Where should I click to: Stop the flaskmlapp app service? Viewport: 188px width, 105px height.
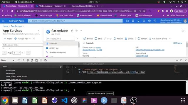98,39
